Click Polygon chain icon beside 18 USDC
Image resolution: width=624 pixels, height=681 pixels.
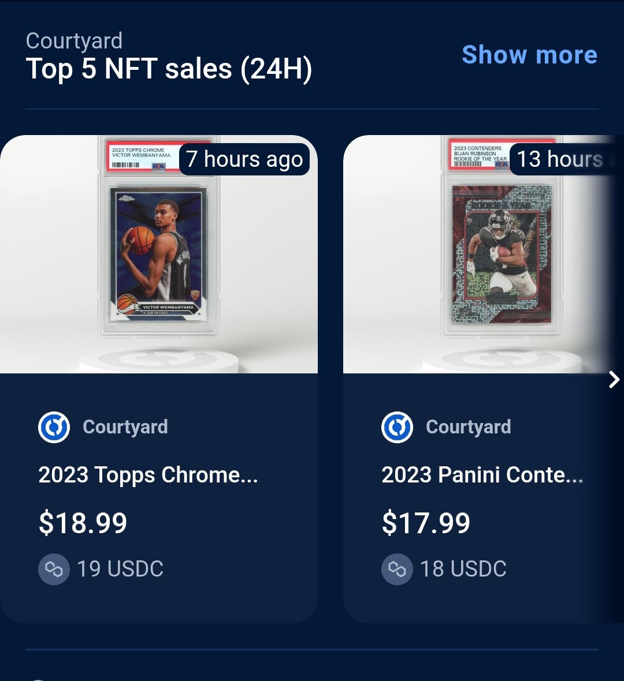click(397, 569)
